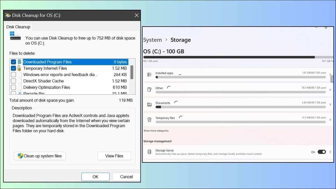
Task: Click the files list scrollbar thumb
Action: pyautogui.click(x=132, y=73)
